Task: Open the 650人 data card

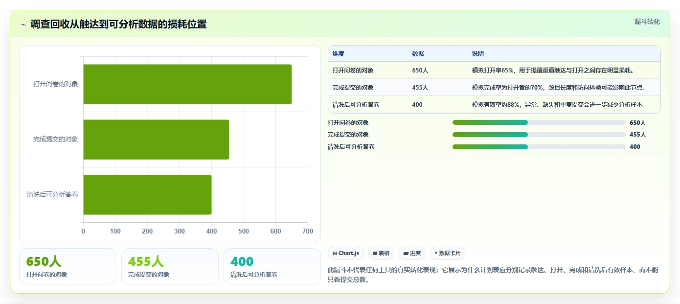Action: (x=68, y=266)
